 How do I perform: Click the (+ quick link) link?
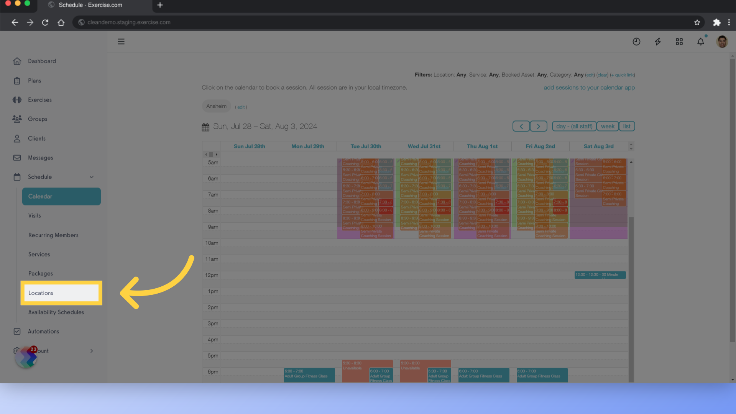623,75
